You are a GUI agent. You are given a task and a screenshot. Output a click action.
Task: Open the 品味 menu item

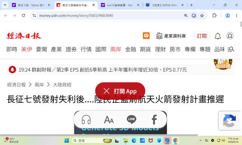click(x=220, y=49)
